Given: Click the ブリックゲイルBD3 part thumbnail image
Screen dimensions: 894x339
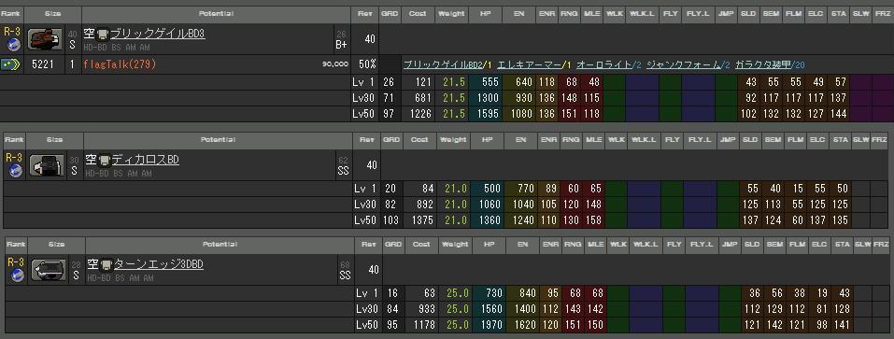Looking at the screenshot, I should [x=45, y=39].
